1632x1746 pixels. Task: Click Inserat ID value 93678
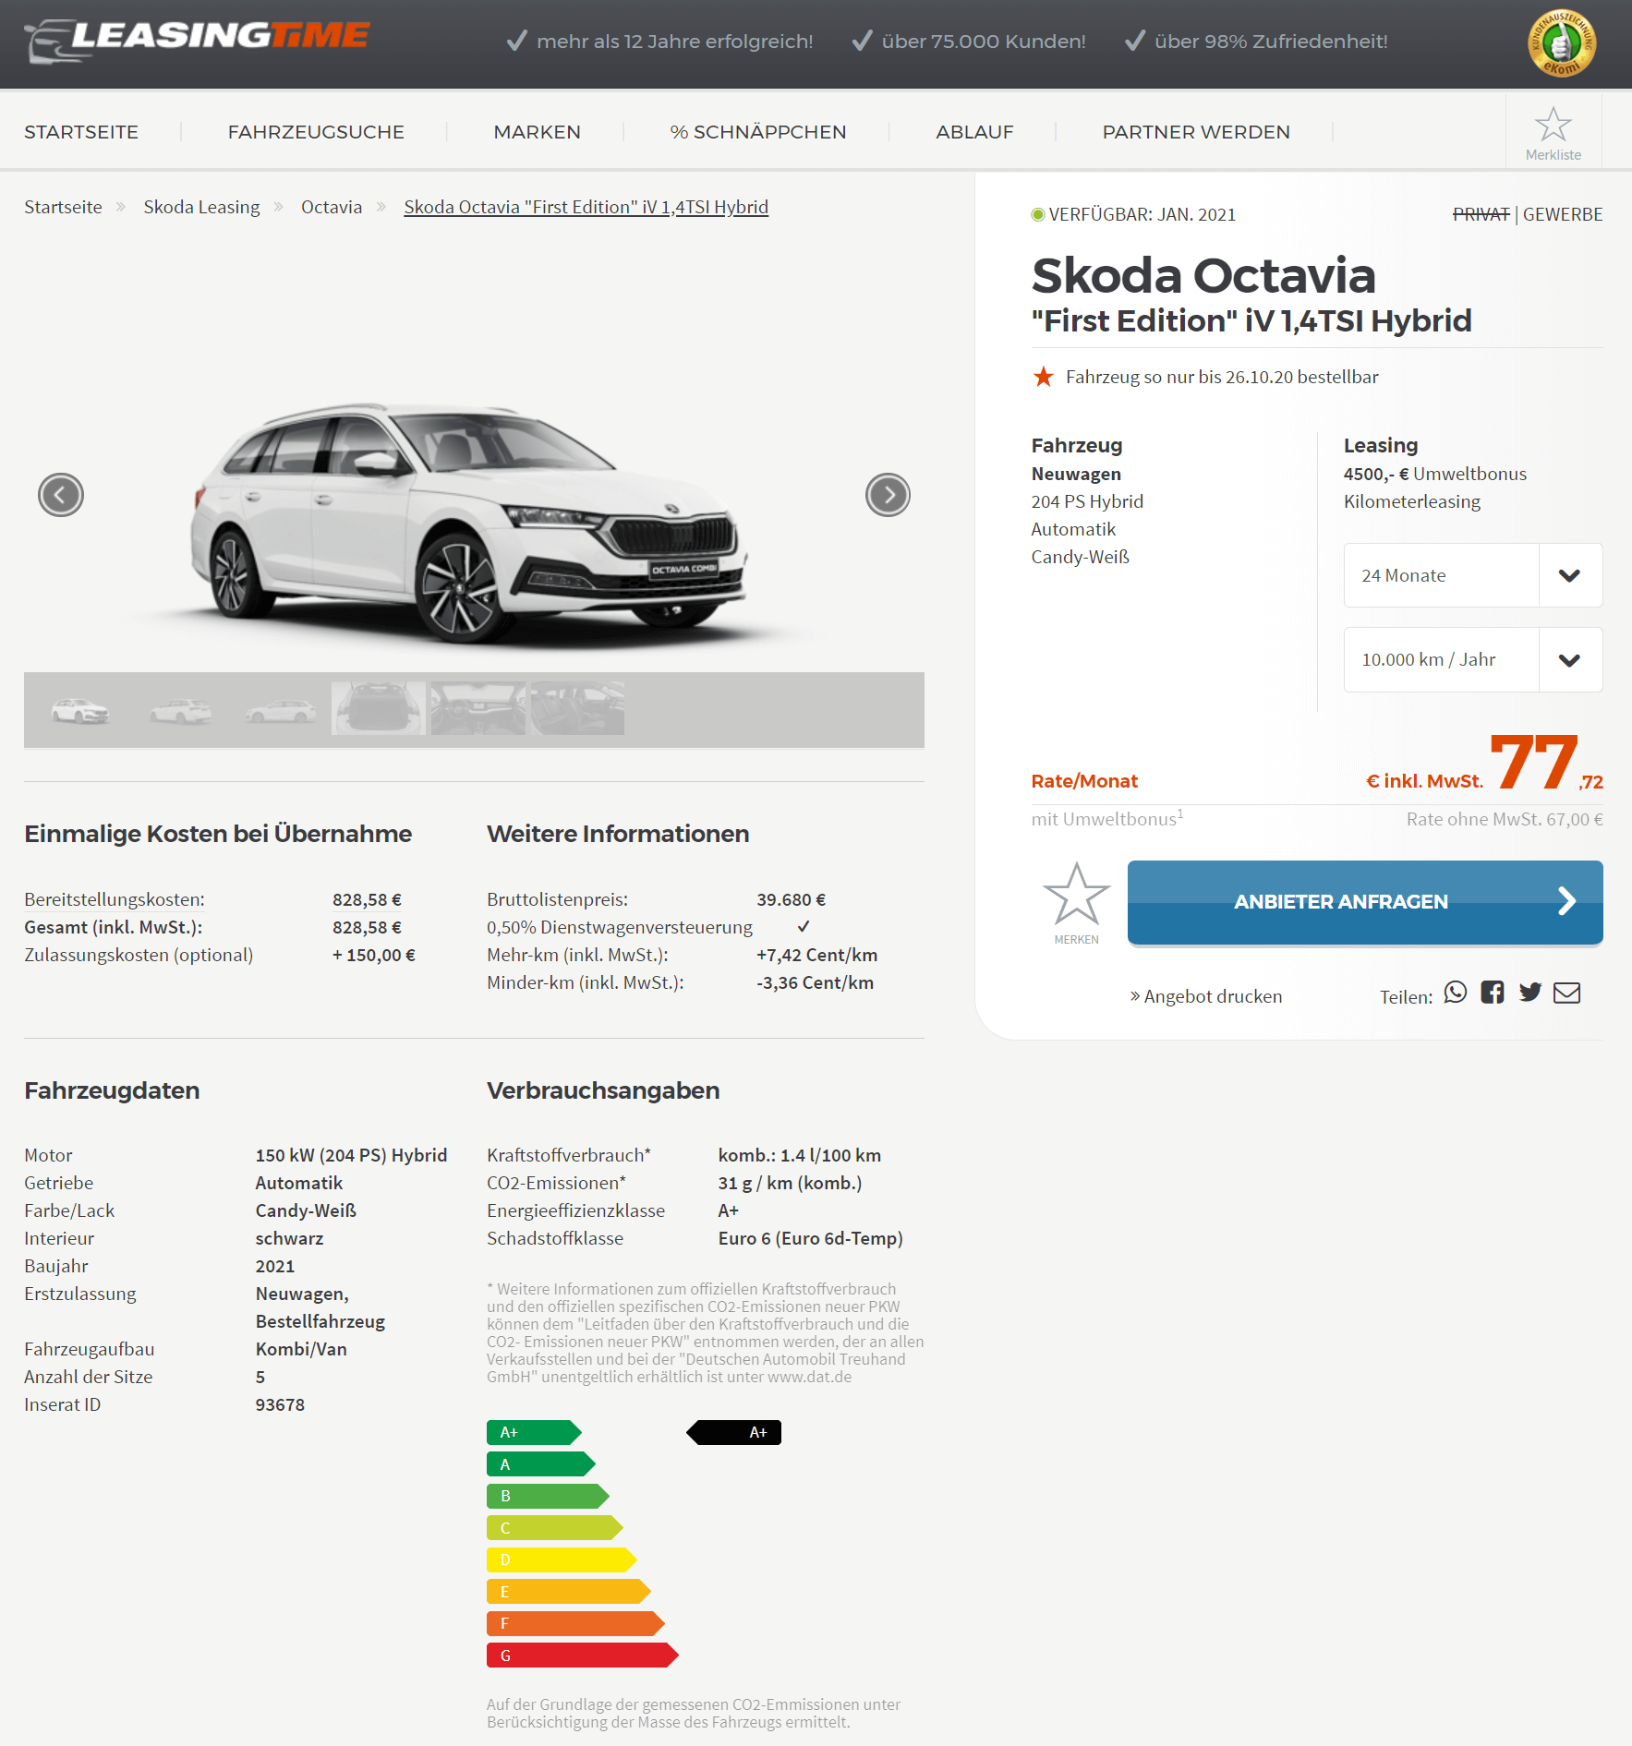point(280,1404)
